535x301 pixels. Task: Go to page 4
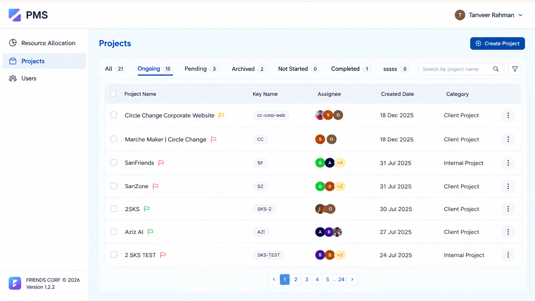tap(317, 280)
